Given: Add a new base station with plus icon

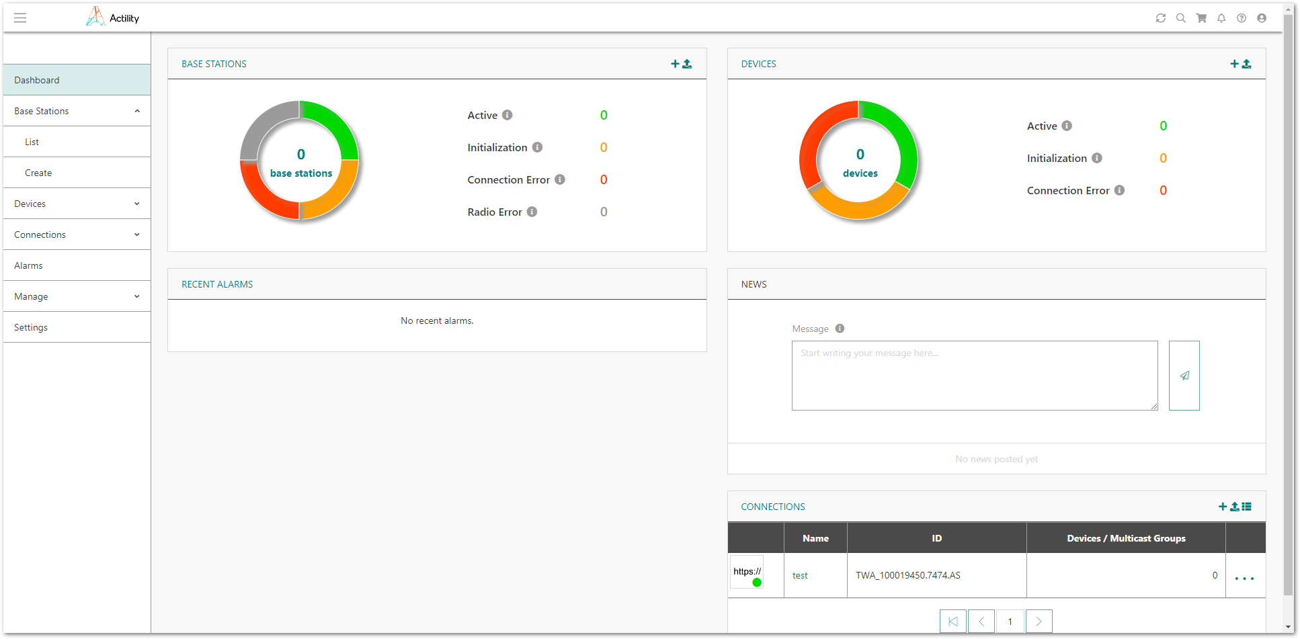Looking at the screenshot, I should click(x=675, y=64).
